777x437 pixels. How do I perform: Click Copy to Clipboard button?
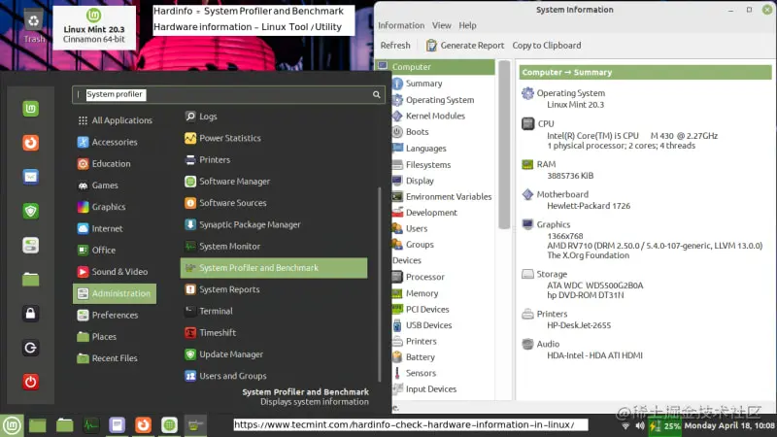pyautogui.click(x=547, y=45)
